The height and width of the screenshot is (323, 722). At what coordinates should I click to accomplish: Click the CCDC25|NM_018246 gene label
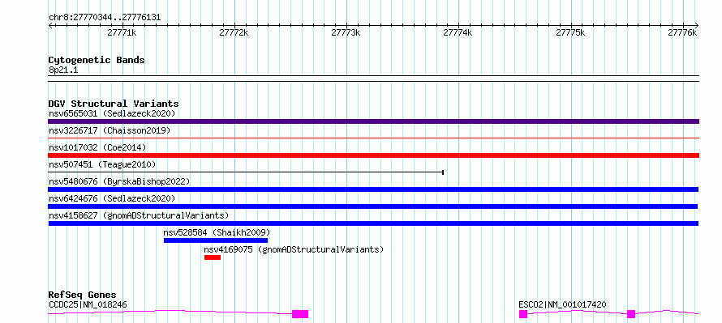88,304
